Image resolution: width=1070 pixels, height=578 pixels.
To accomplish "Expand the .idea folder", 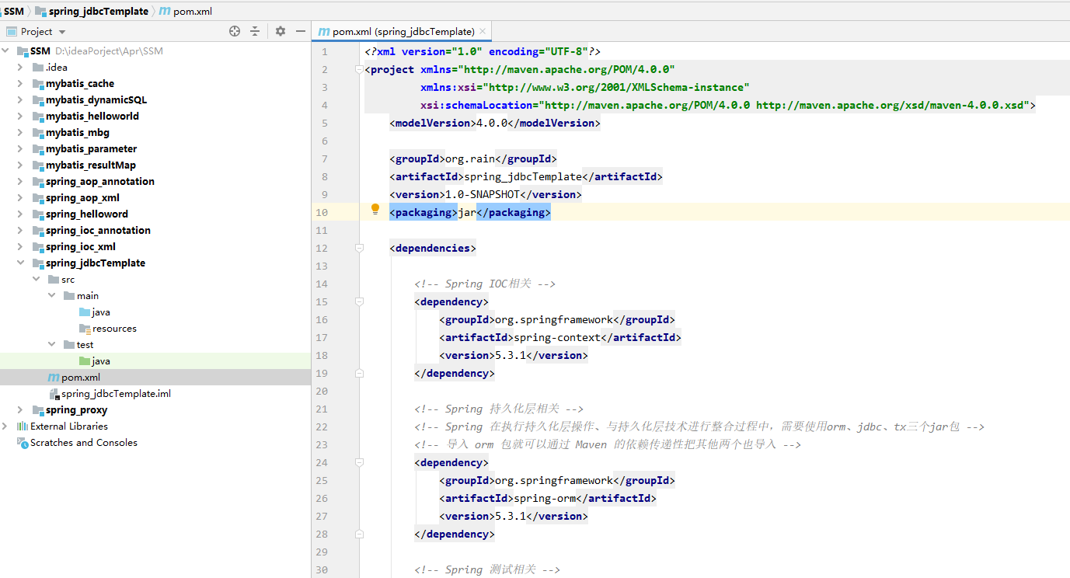I will click(x=21, y=68).
